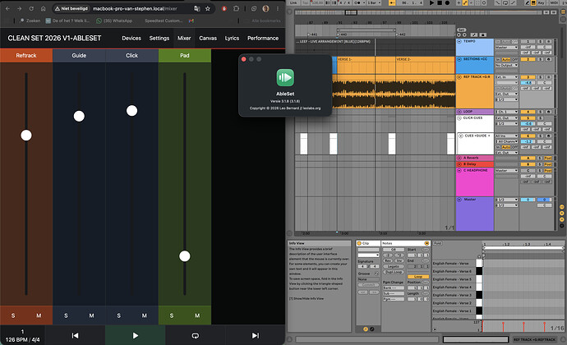Click the Dupl. Loop button in Notes box
This screenshot has height=345, width=567.
[x=394, y=272]
